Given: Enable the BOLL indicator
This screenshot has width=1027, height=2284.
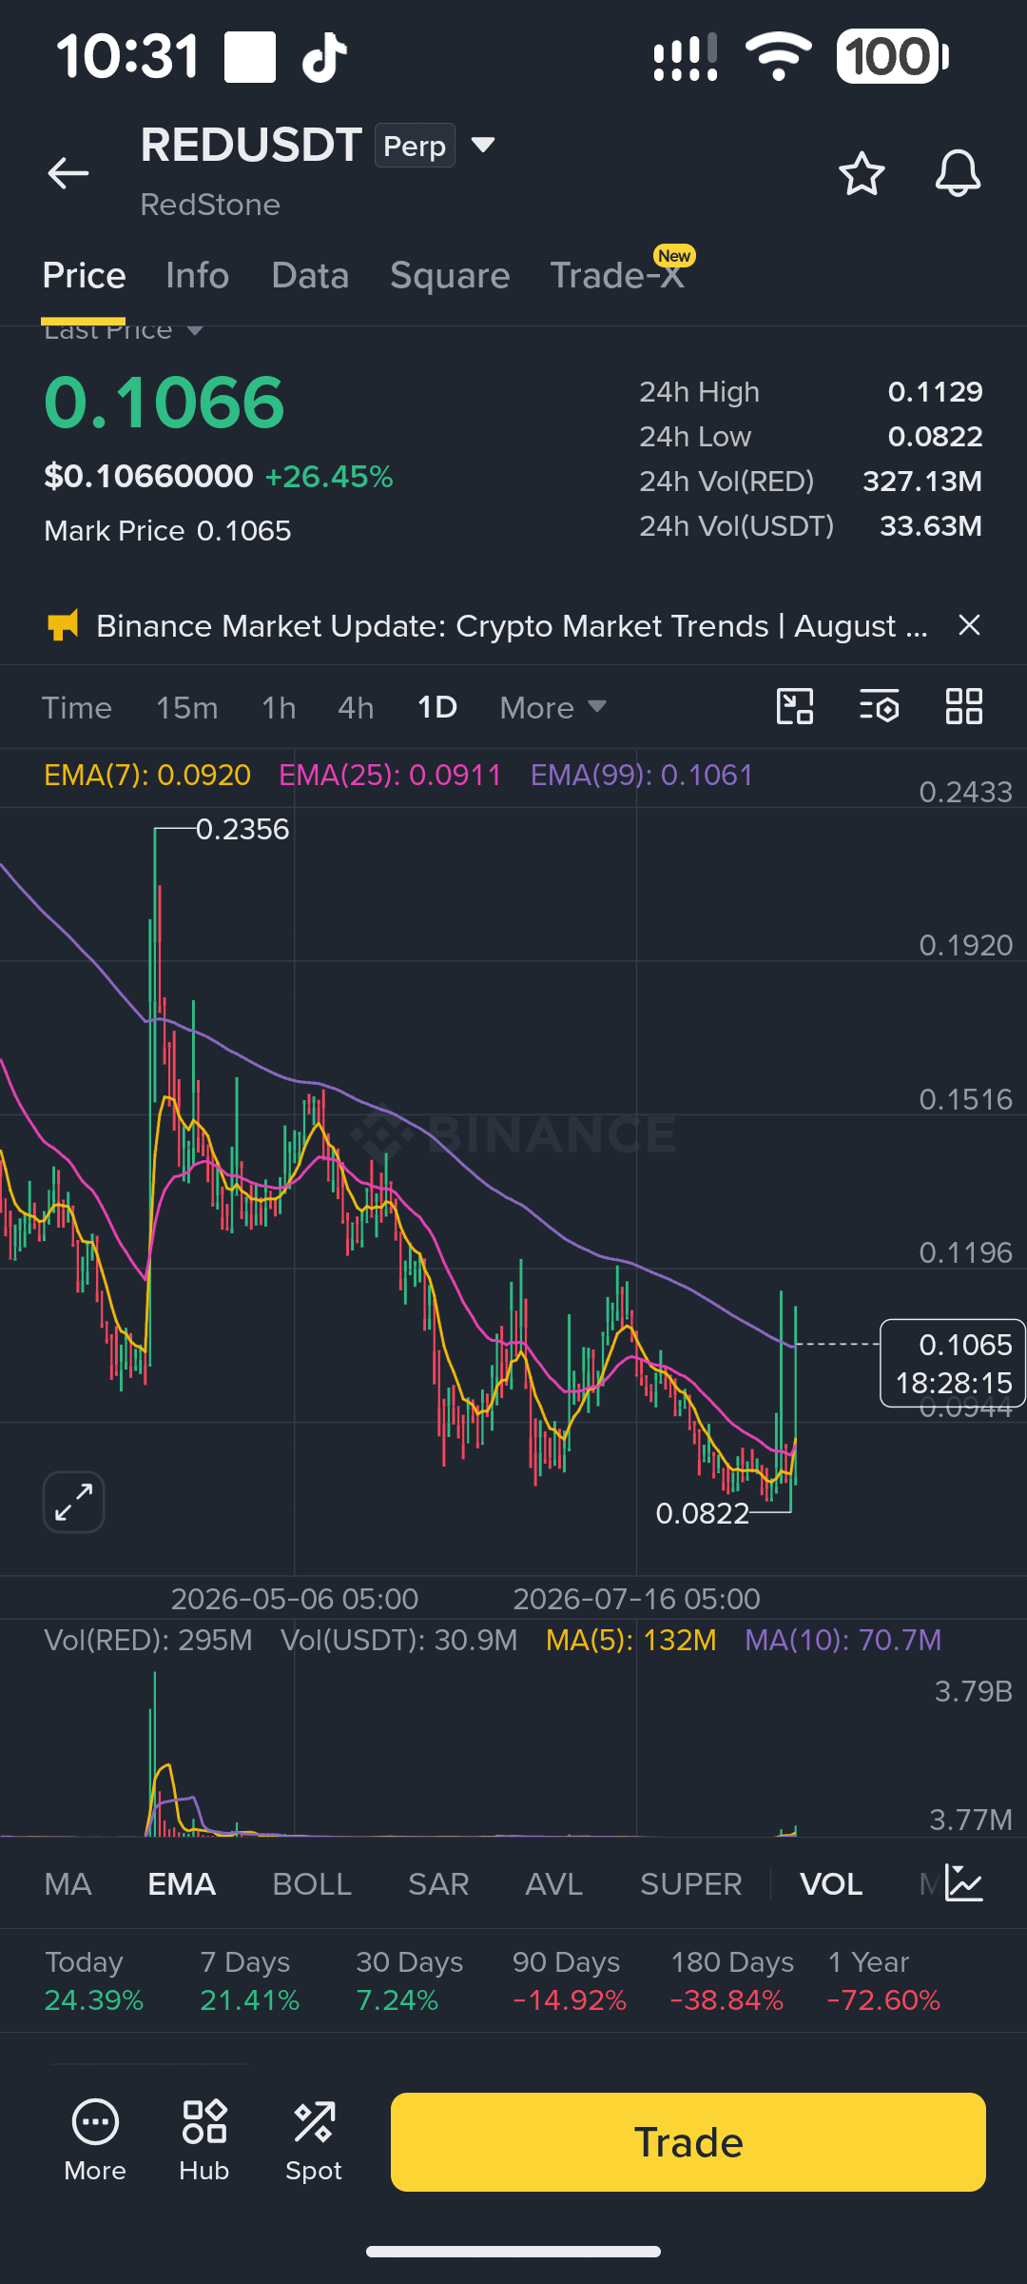Looking at the screenshot, I should (x=312, y=1884).
